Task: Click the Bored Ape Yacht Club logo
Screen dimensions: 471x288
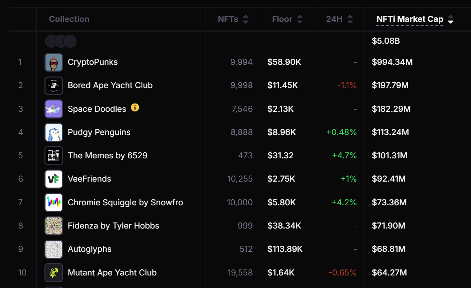Action: 54,86
